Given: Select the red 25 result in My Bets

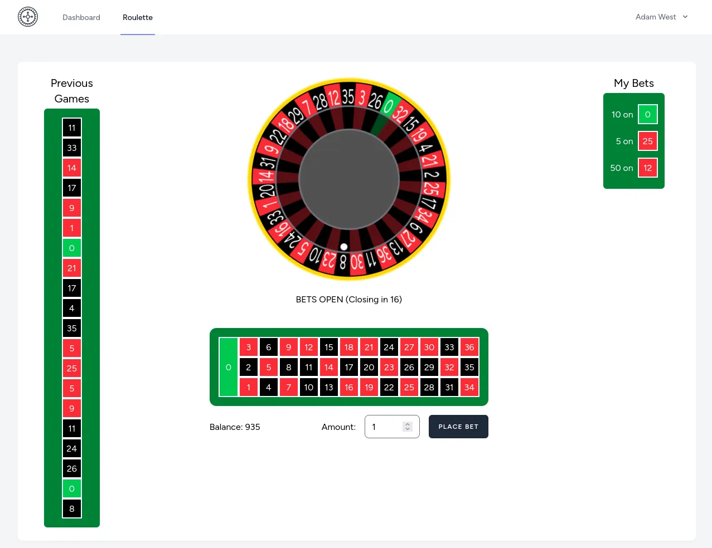Looking at the screenshot, I should tap(647, 141).
